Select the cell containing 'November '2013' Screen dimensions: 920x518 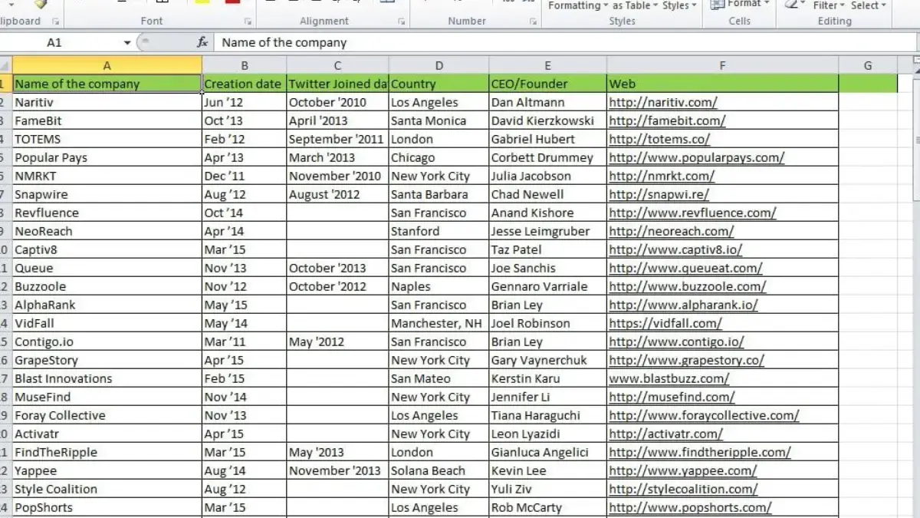[x=337, y=470]
